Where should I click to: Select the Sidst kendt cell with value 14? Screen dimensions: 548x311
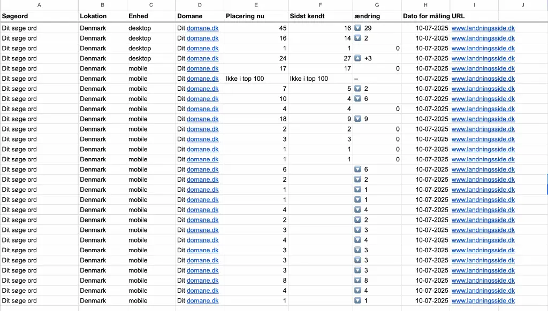coord(320,38)
